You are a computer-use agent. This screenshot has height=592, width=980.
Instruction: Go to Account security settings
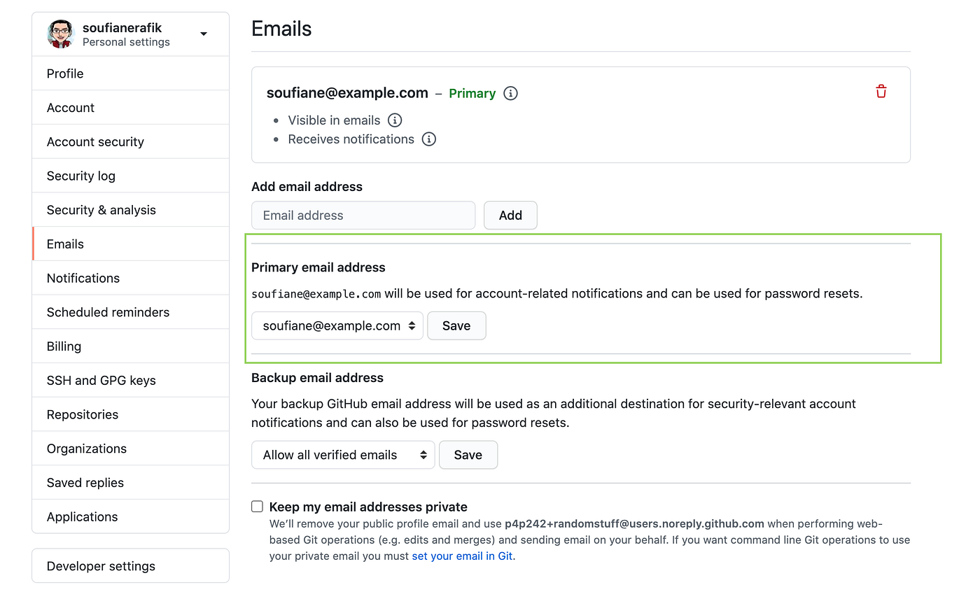pos(131,142)
